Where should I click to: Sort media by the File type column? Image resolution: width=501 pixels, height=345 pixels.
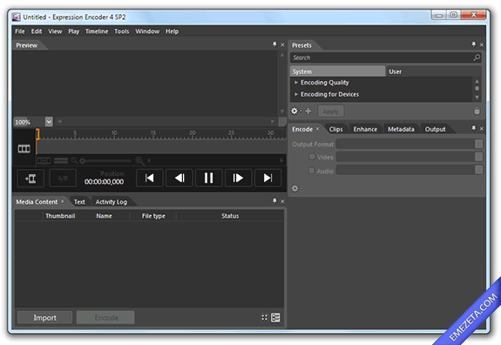click(153, 216)
